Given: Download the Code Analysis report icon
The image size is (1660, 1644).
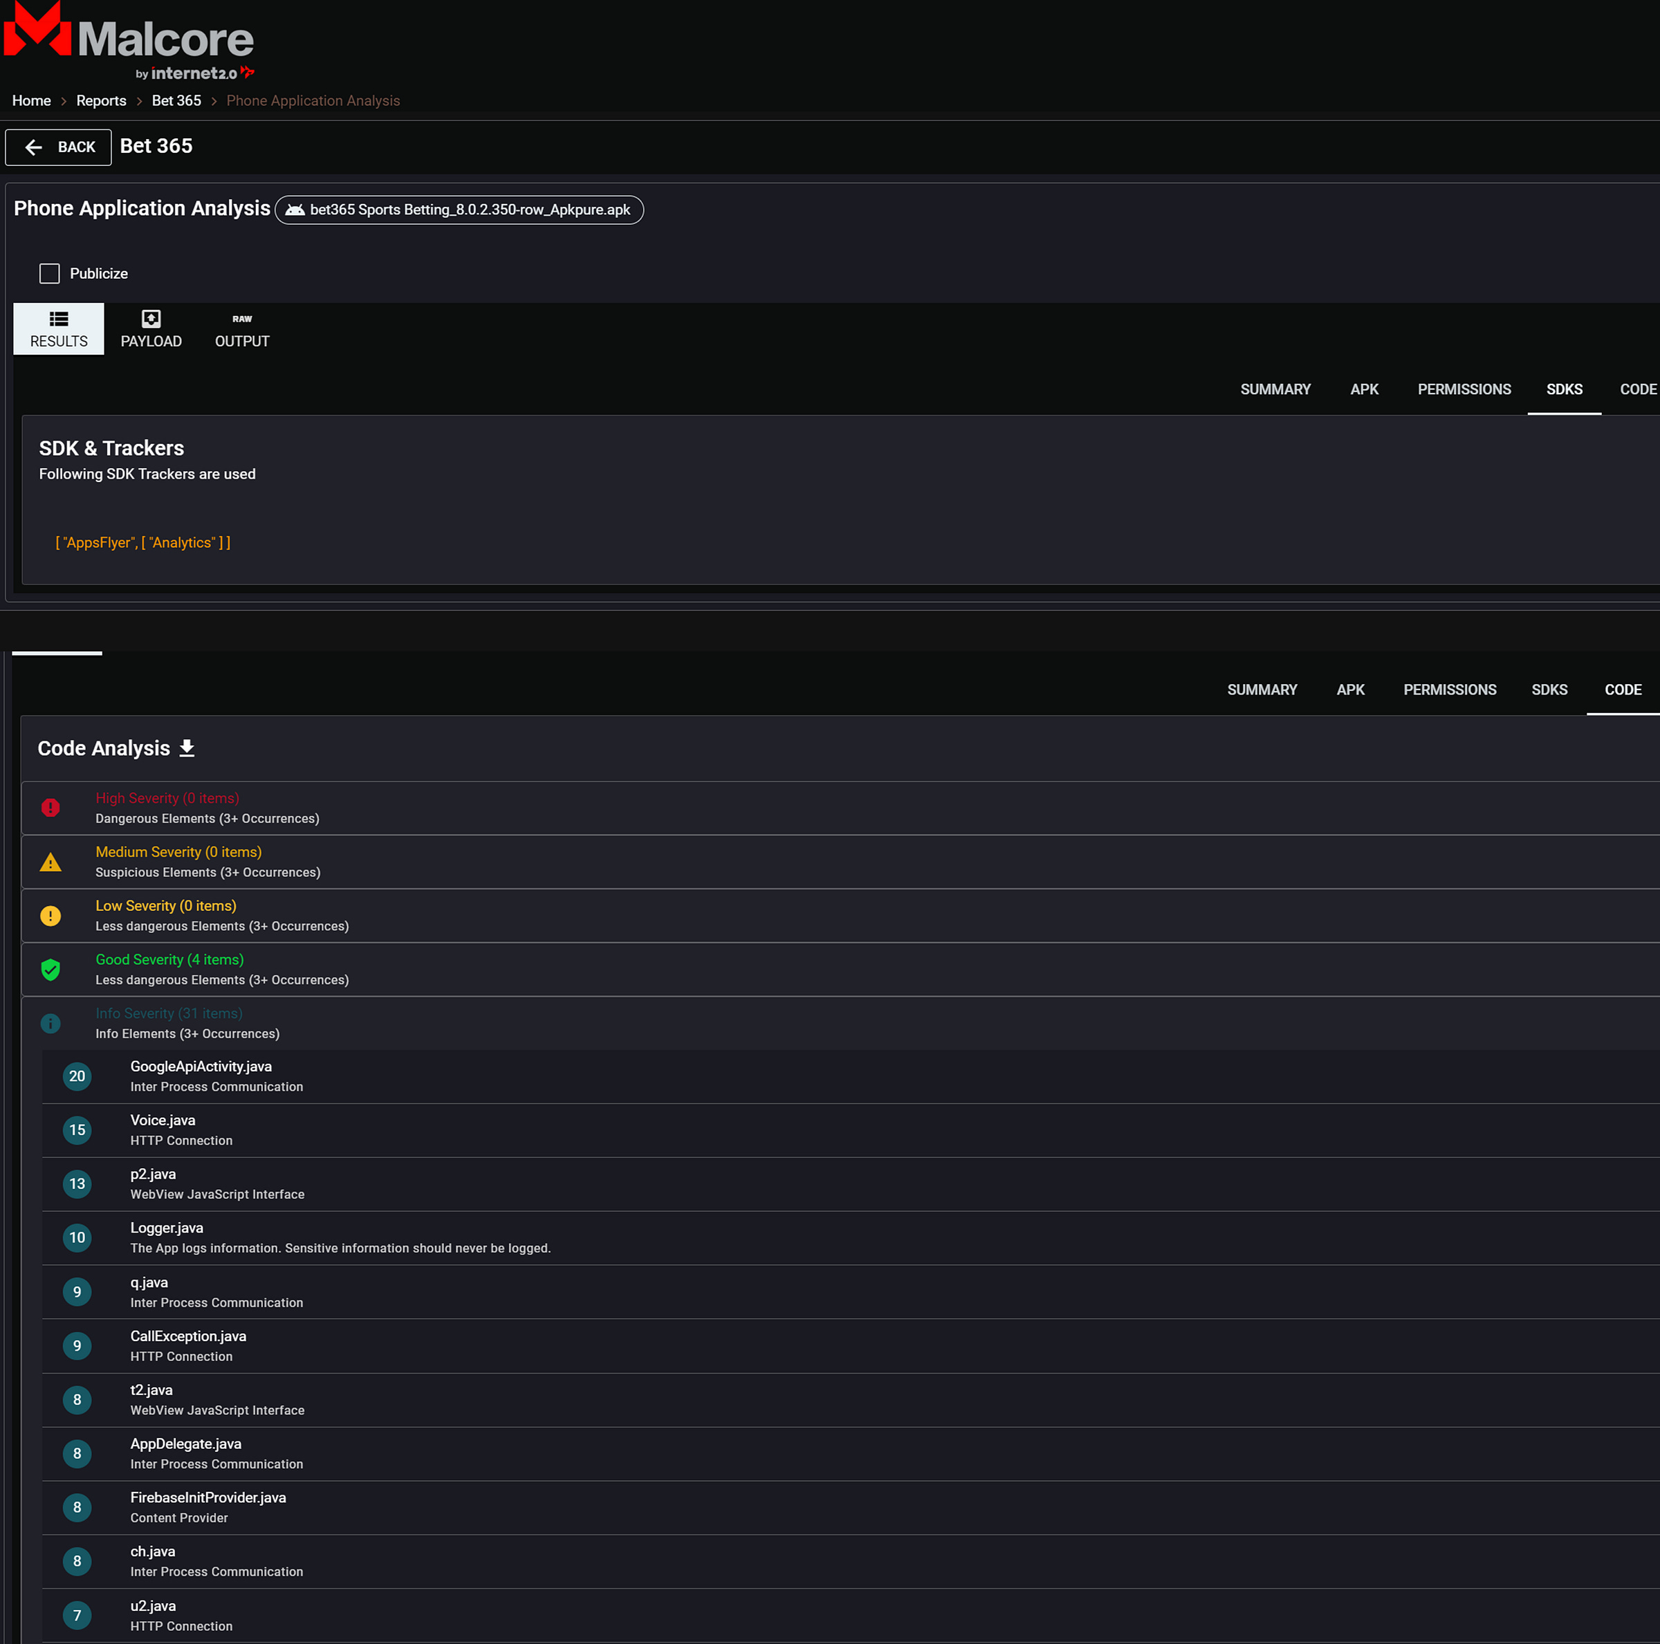Looking at the screenshot, I should (x=187, y=748).
